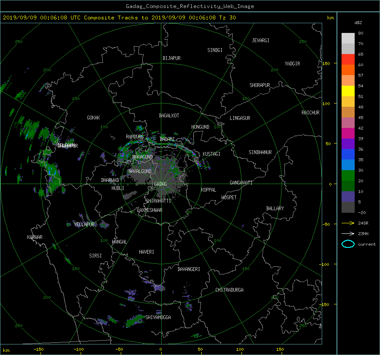This screenshot has height=355, width=380.
Task: Click the YELLAPUR city label
Action: point(84,225)
